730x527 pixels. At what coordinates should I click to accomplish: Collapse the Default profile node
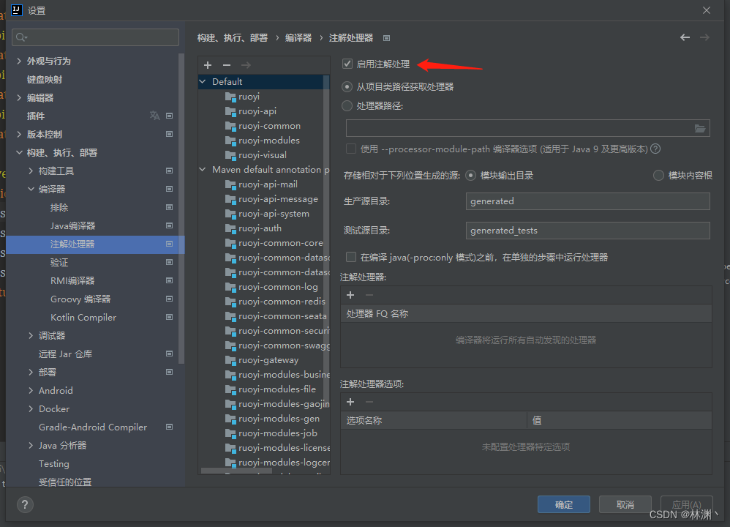tap(203, 81)
